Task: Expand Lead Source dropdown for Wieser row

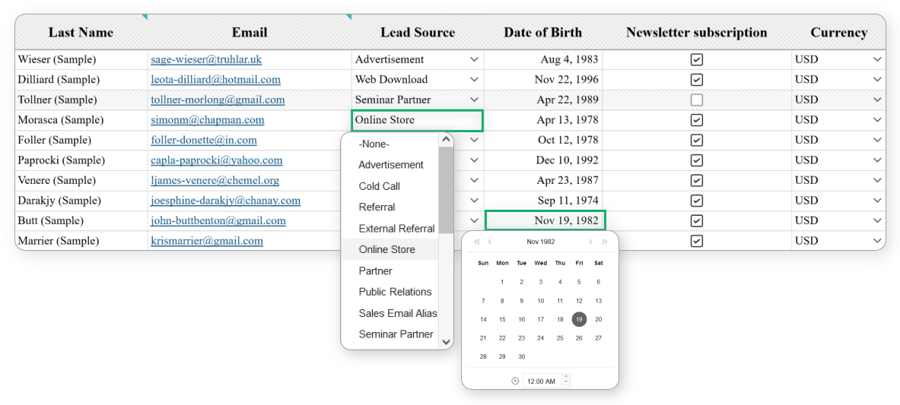Action: pyautogui.click(x=474, y=59)
